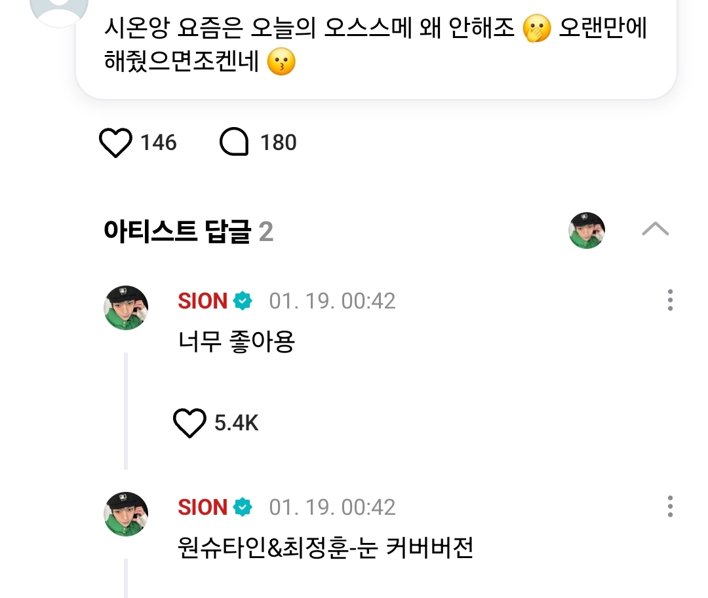708x598 pixels.
Task: Tap the 180 comment count
Action: [279, 143]
